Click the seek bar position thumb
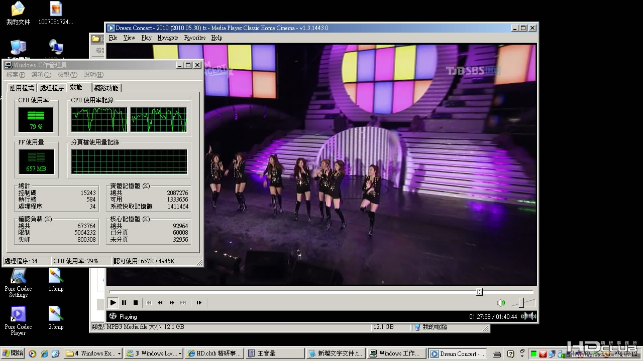643x361 pixels. point(479,292)
